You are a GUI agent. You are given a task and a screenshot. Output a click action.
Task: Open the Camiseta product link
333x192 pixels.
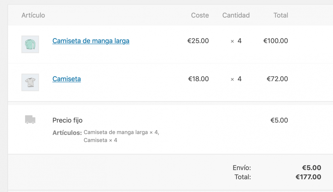(67, 79)
